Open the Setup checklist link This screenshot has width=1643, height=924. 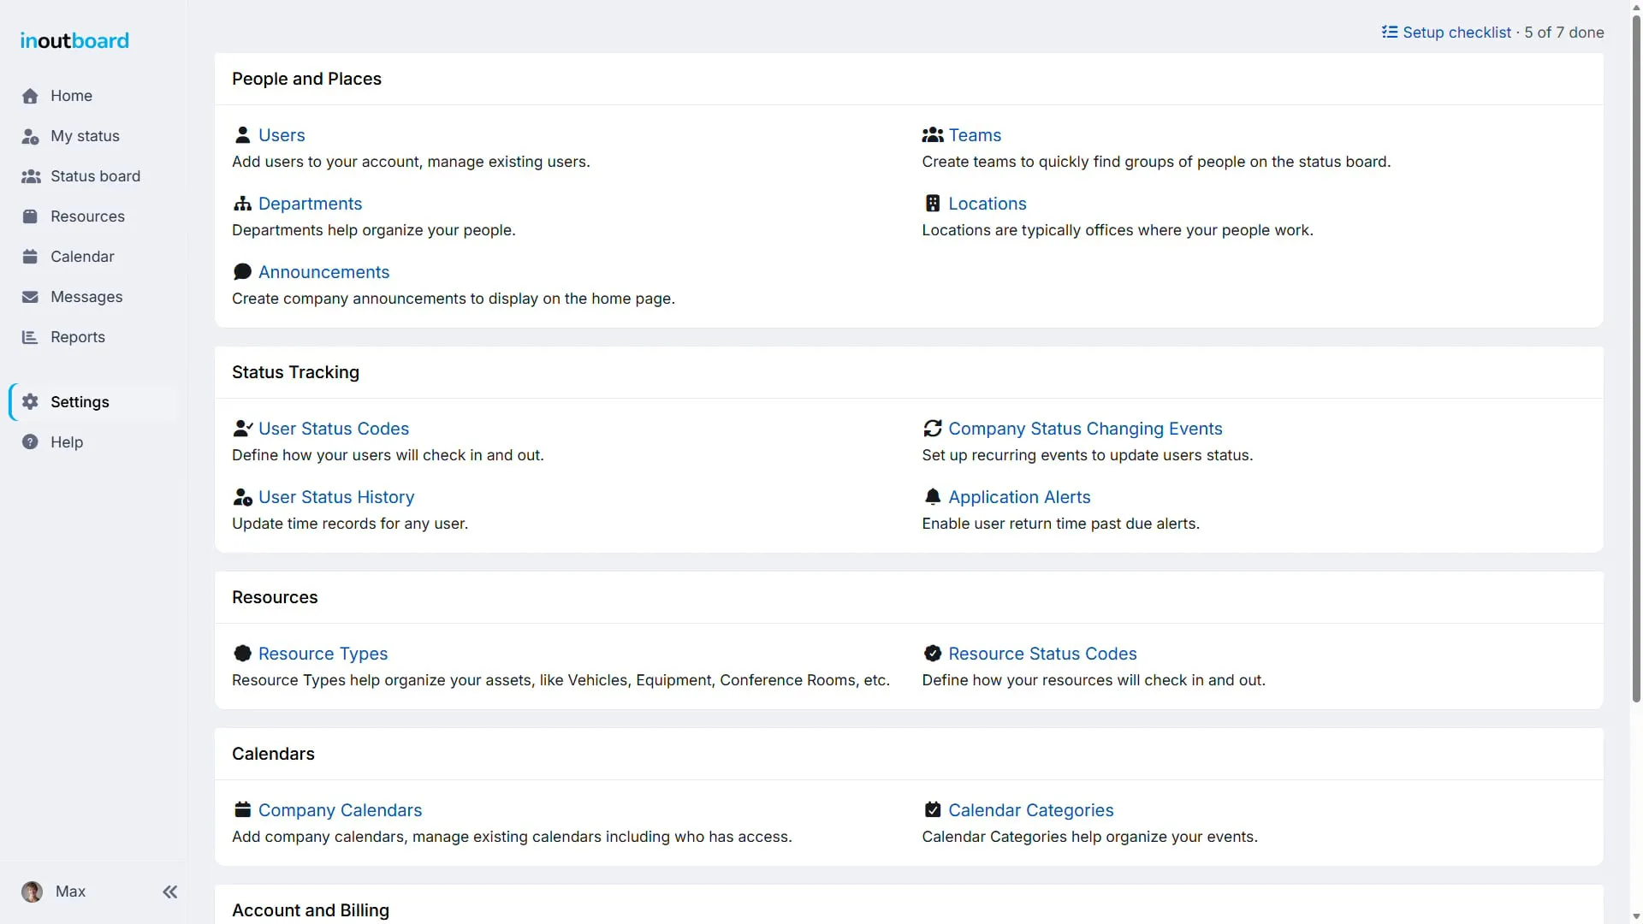click(x=1456, y=33)
